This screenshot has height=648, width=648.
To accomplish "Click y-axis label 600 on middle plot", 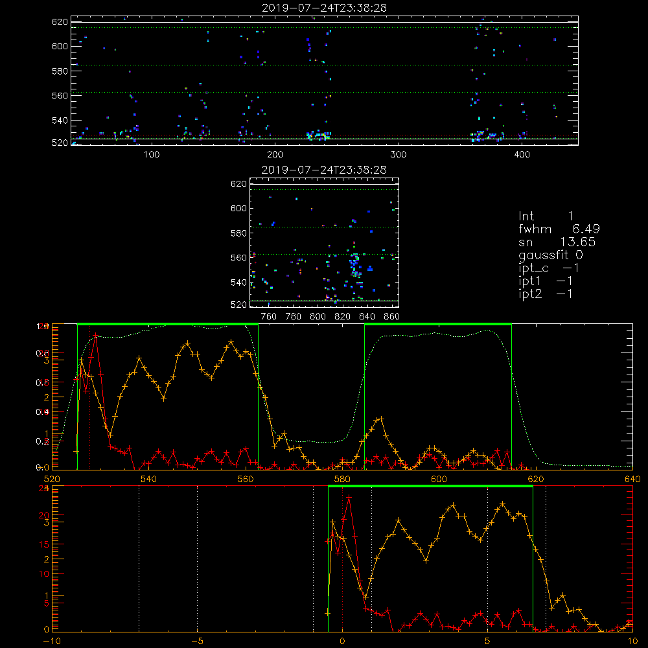I will pos(238,208).
